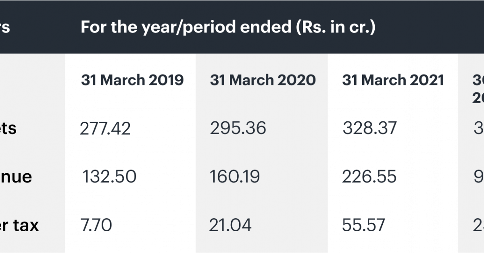The image size is (484, 253).
Task: Select the truncated 'rs' header label
Action: 5,28
